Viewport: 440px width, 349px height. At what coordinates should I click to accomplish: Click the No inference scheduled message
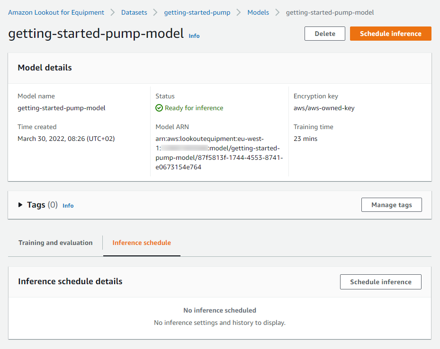click(220, 310)
